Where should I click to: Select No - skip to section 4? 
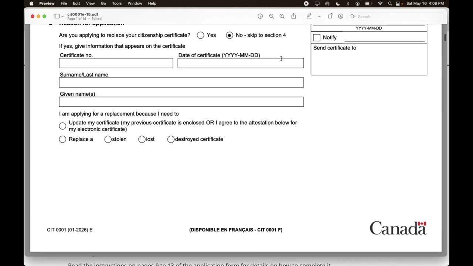(x=229, y=35)
